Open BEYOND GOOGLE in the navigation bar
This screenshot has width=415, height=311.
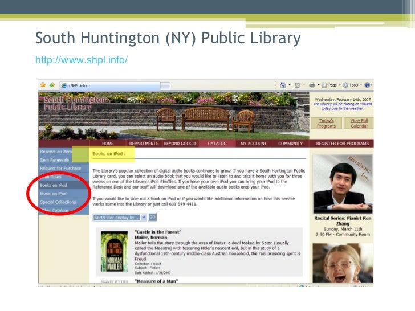180,144
